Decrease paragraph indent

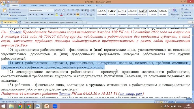coord(82,10)
